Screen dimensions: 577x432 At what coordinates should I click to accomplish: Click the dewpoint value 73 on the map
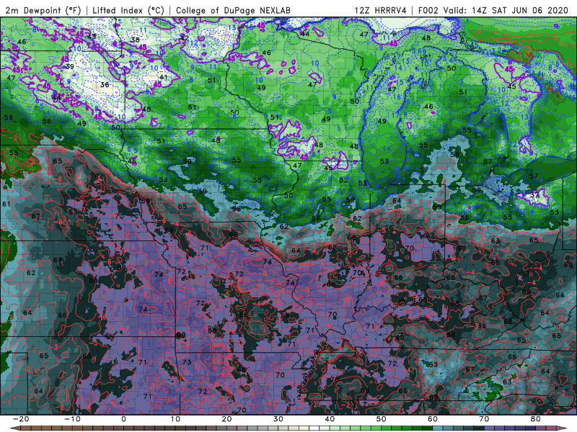(x=187, y=362)
